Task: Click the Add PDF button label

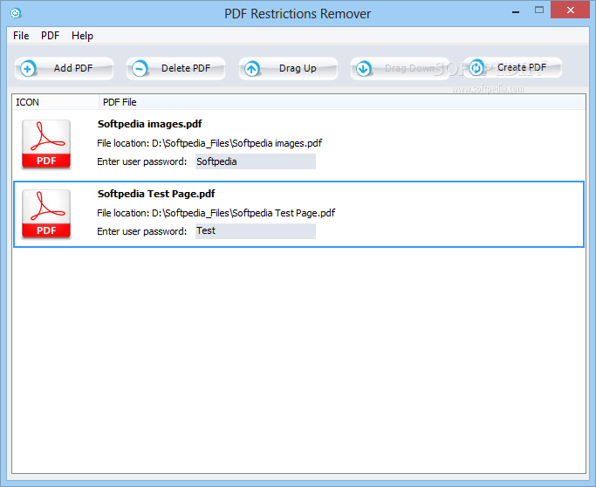Action: tap(73, 68)
